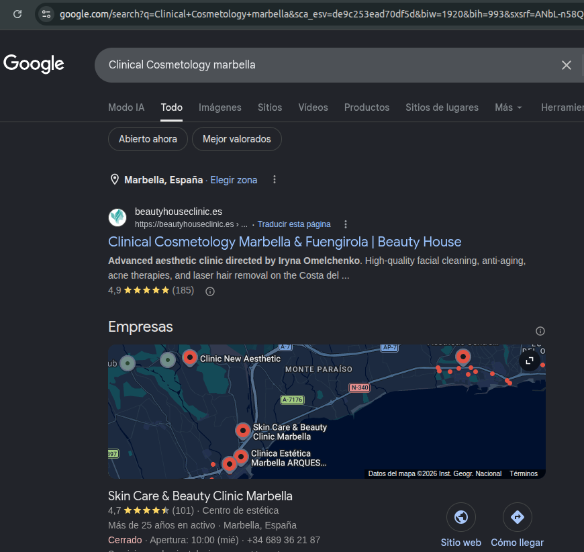This screenshot has width=584, height=552.
Task: Select Clinic New Aesthetic map pin
Action: point(190,358)
